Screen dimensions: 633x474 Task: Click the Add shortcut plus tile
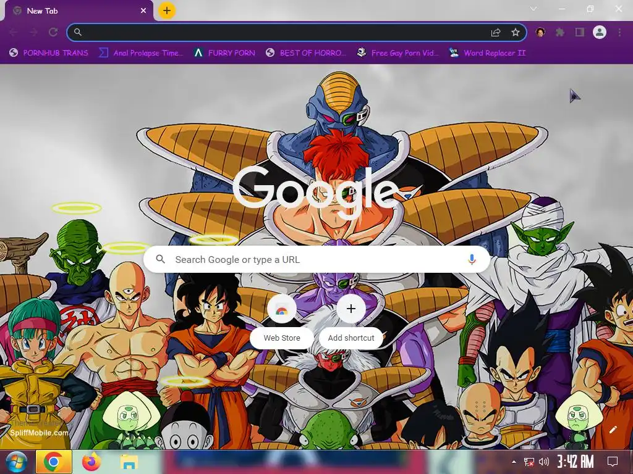click(351, 321)
